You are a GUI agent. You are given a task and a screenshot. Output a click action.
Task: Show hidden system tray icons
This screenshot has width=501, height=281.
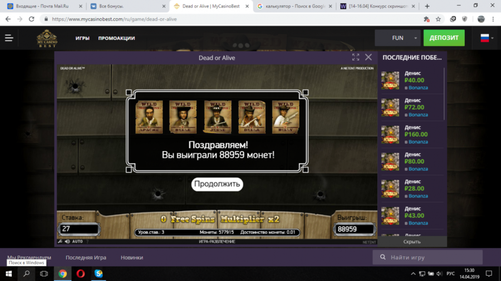413,274
